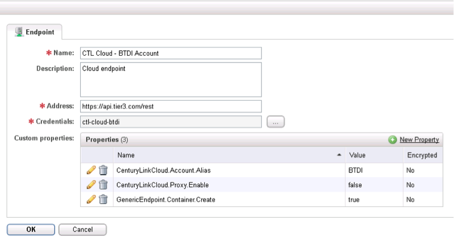This screenshot has height=240, width=454.
Task: Click the Properties (3) panel title
Action: pos(107,140)
